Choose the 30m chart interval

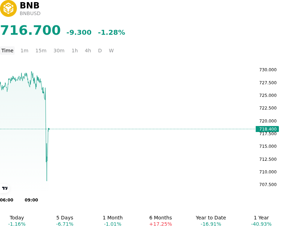tap(59, 51)
